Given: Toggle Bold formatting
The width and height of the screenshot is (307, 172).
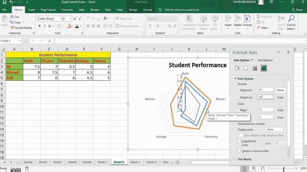Looking at the screenshot, I should point(39,26).
